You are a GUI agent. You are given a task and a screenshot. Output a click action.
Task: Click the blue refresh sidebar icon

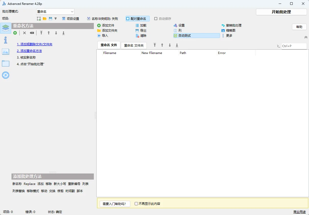click(x=6, y=75)
